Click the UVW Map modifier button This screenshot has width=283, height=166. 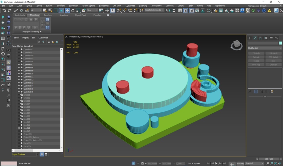tap(256, 65)
